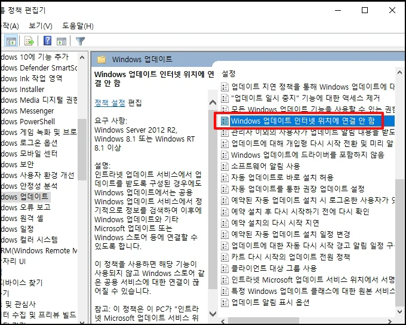This screenshot has height=325, width=406.
Task: Select 업데이트 알림 표시 옵션 setting
Action: point(270,302)
